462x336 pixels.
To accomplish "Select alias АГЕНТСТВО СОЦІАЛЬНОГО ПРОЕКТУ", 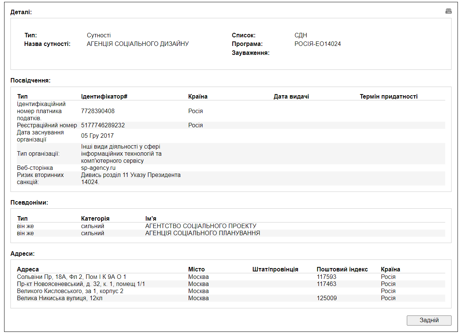I will tap(201, 226).
